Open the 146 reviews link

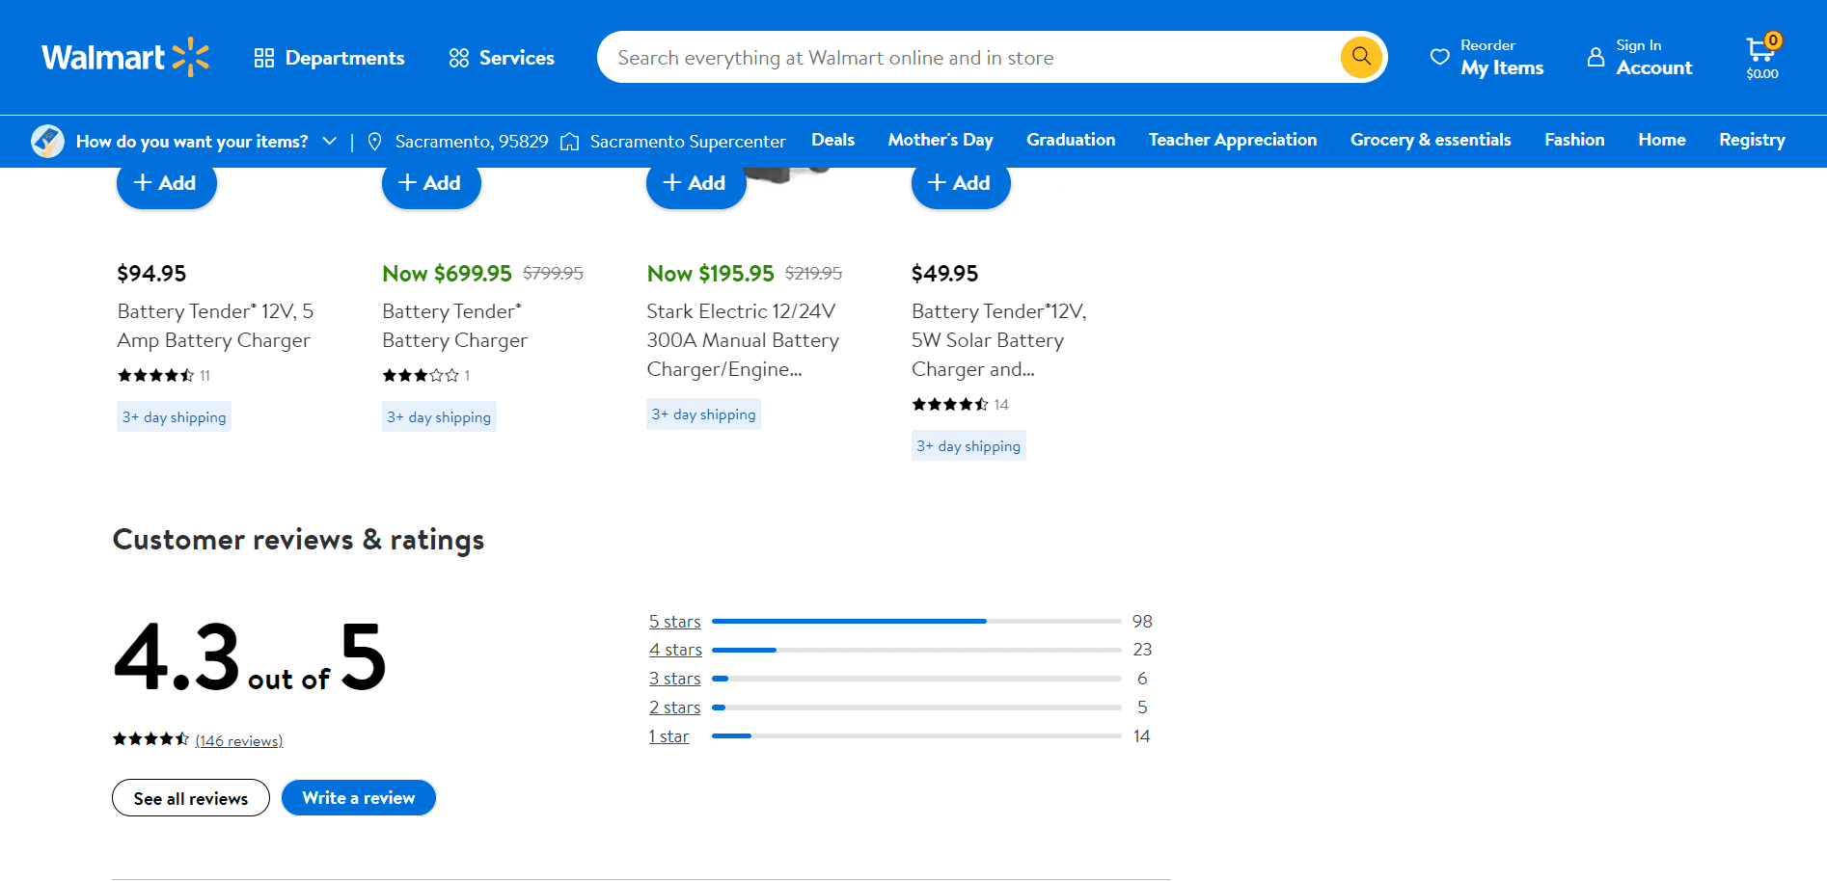[x=239, y=740]
